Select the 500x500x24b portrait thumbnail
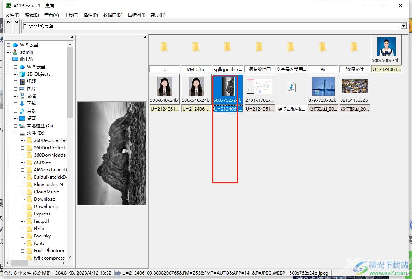This screenshot has width=412, height=279. tap(386, 47)
